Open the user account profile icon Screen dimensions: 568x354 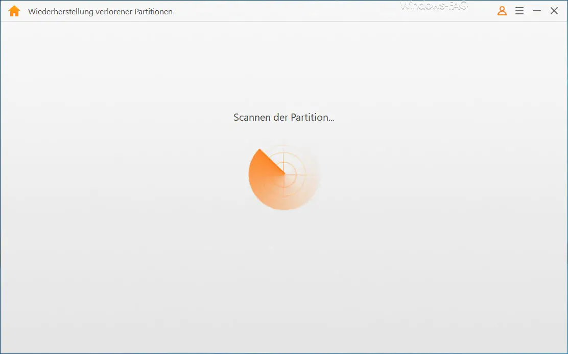pyautogui.click(x=502, y=11)
